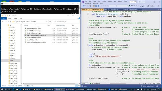The height and width of the screenshot is (91, 162).
Task: Click the volume icon in system tray
Action: (x=148, y=89)
